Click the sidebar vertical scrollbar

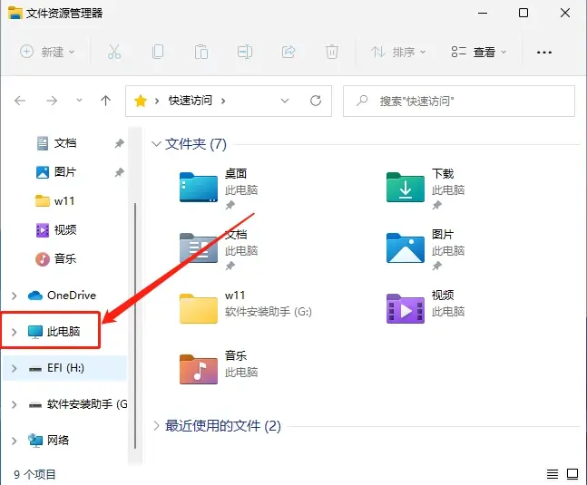[135, 325]
